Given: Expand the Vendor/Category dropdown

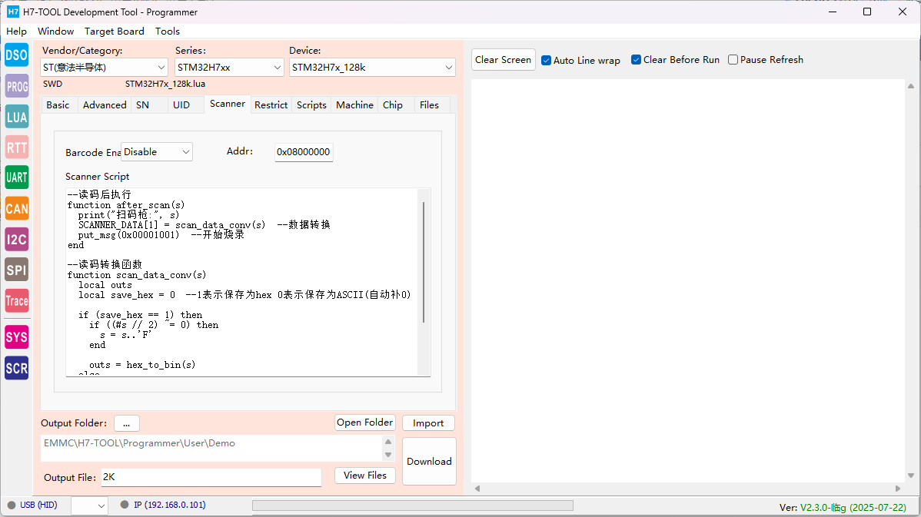Looking at the screenshot, I should coord(104,68).
